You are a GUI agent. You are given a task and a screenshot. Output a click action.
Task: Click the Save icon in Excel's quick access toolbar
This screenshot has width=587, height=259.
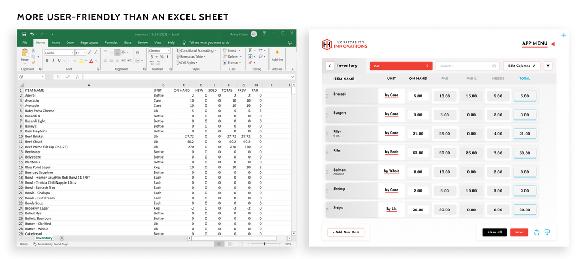click(24, 34)
